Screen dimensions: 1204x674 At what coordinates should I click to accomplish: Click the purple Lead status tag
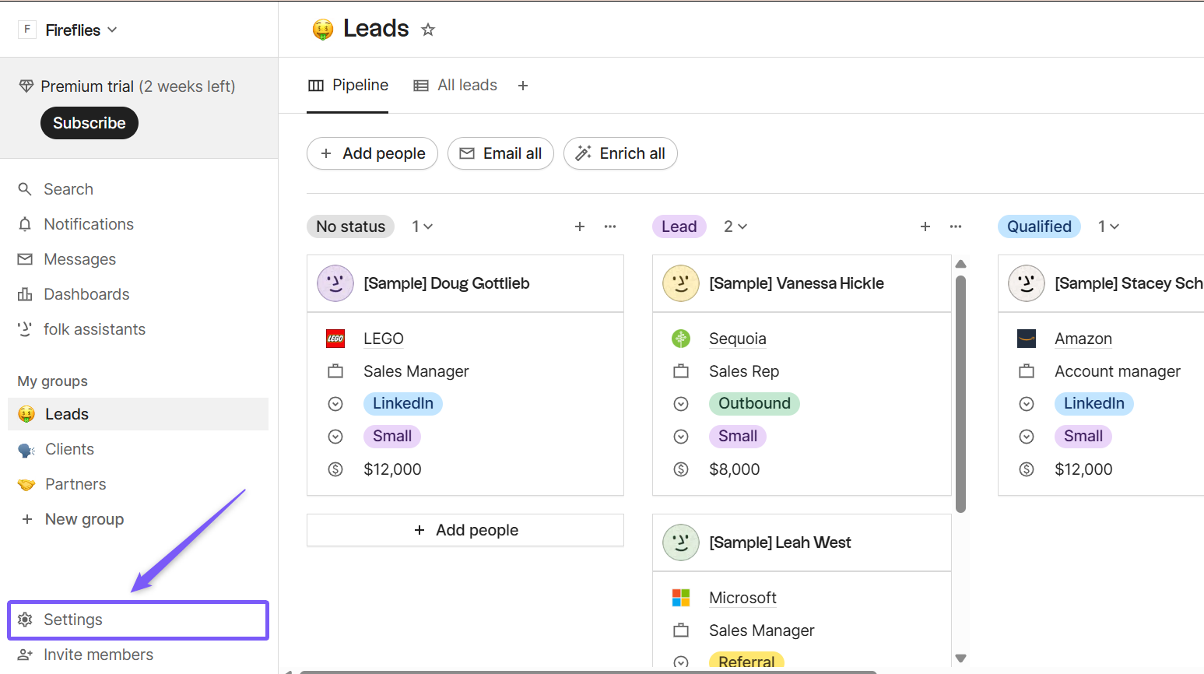679,226
